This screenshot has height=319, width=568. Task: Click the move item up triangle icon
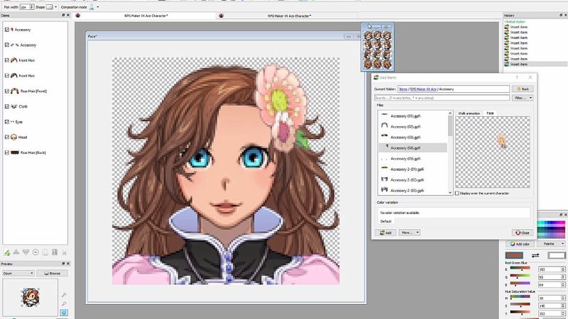click(16, 252)
